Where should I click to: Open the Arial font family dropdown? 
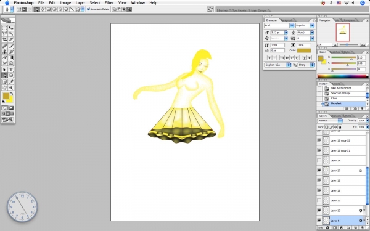[x=292, y=25]
